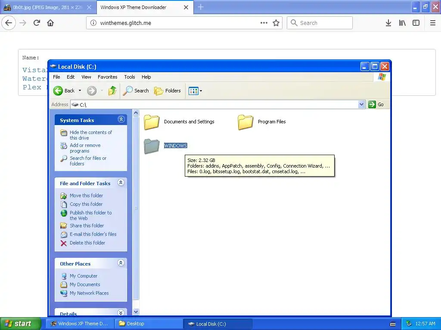The height and width of the screenshot is (330, 441).
Task: Click the keyboard icon in system tray
Action: coord(393,324)
